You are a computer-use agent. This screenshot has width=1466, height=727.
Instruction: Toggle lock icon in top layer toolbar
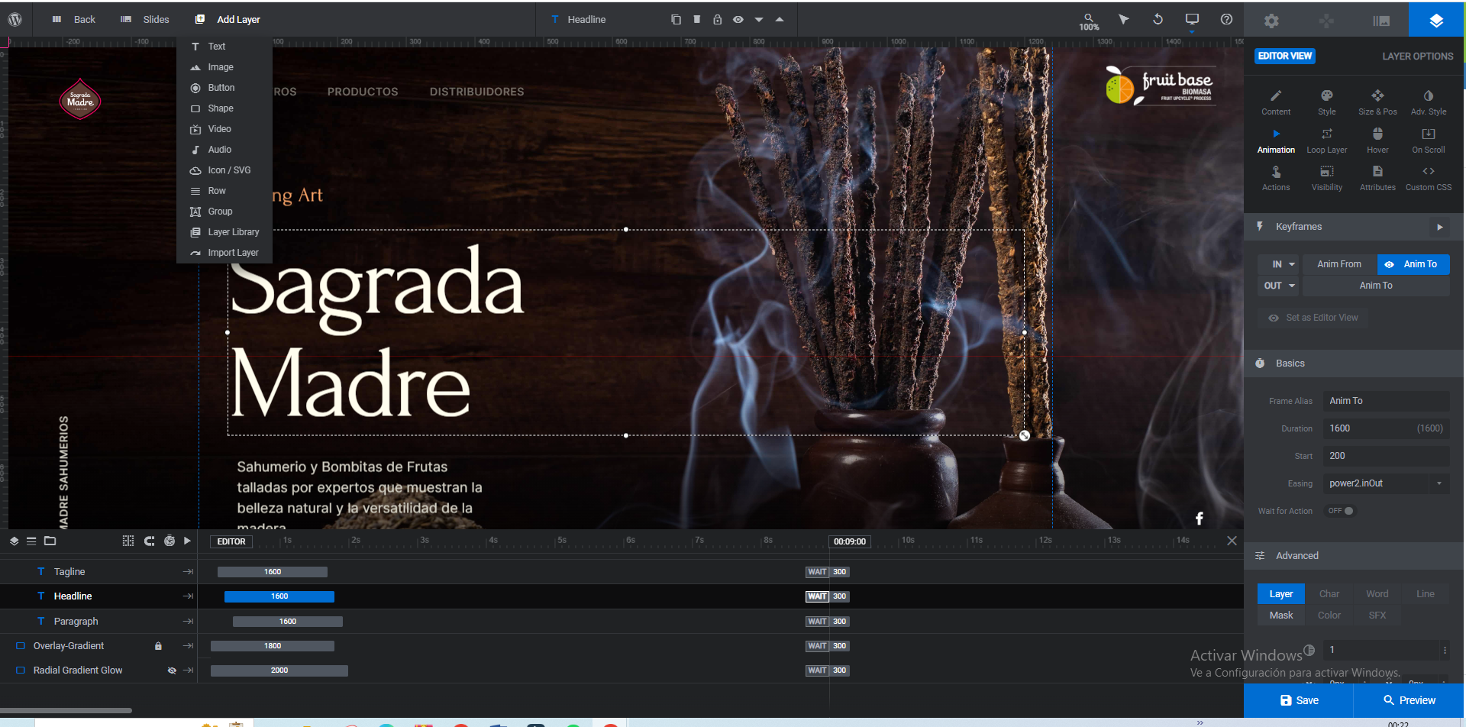tap(717, 19)
